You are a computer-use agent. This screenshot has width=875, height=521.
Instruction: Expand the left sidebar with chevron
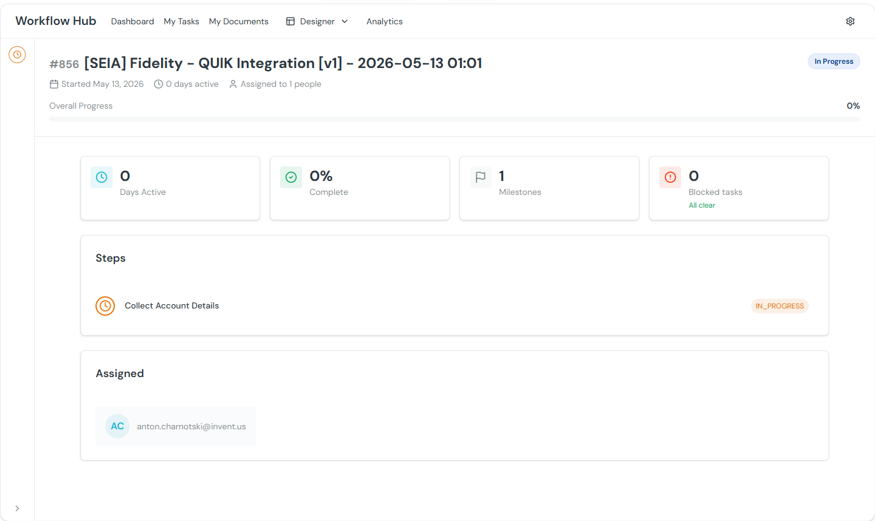tap(17, 508)
